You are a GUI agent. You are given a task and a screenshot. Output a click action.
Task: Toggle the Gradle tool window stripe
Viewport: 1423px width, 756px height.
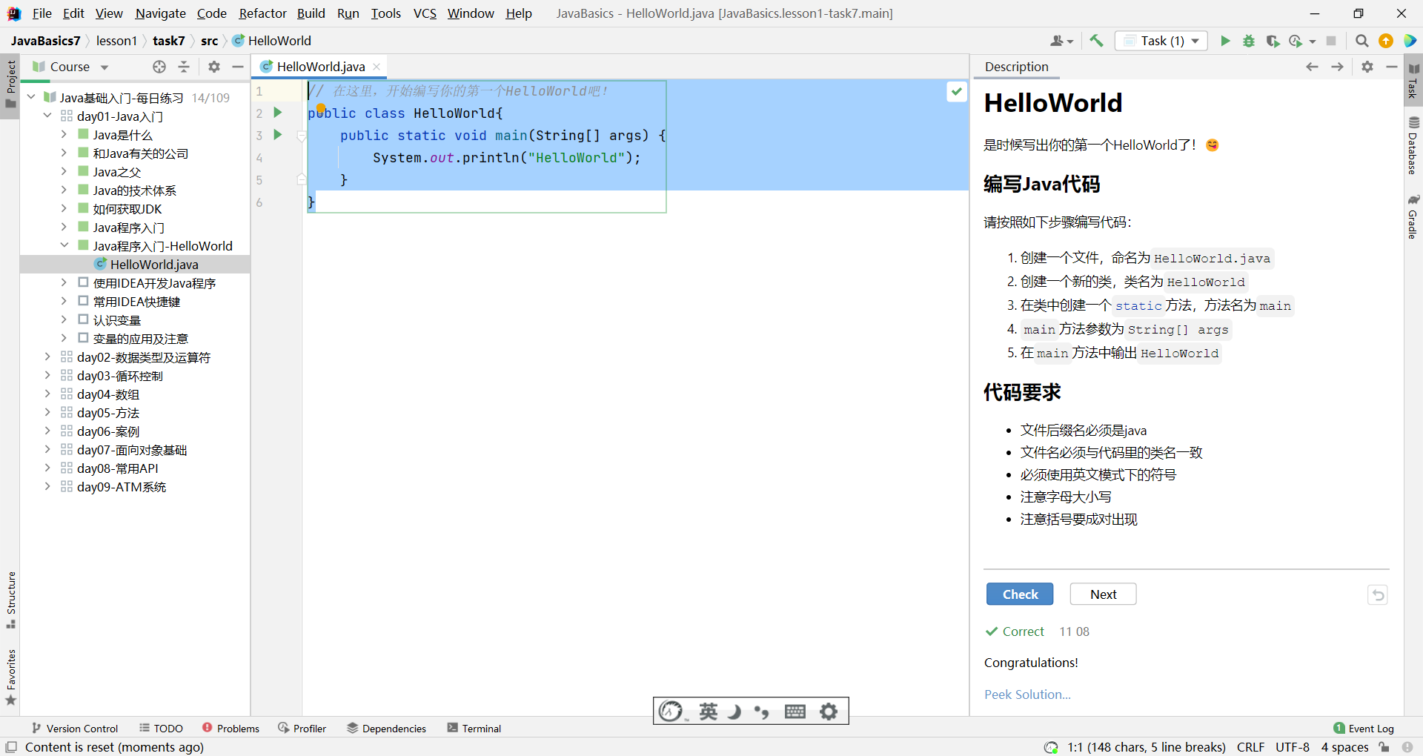pos(1413,216)
